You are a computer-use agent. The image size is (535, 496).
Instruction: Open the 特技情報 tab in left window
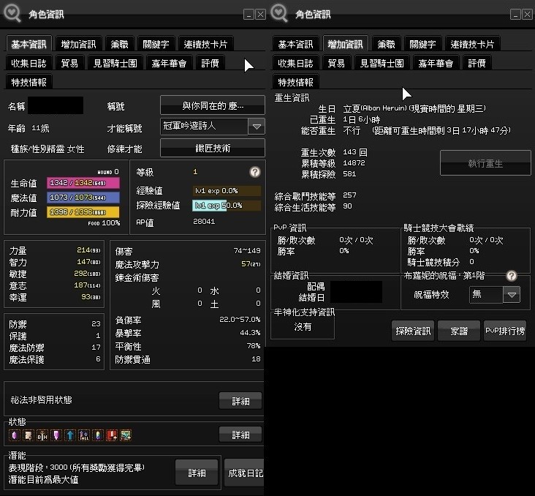click(x=29, y=82)
